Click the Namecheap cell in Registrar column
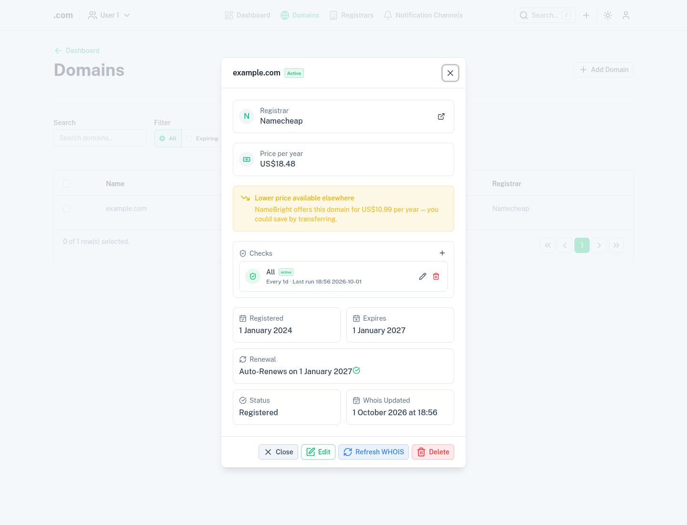Viewport: 687px width, 525px height. tap(510, 209)
